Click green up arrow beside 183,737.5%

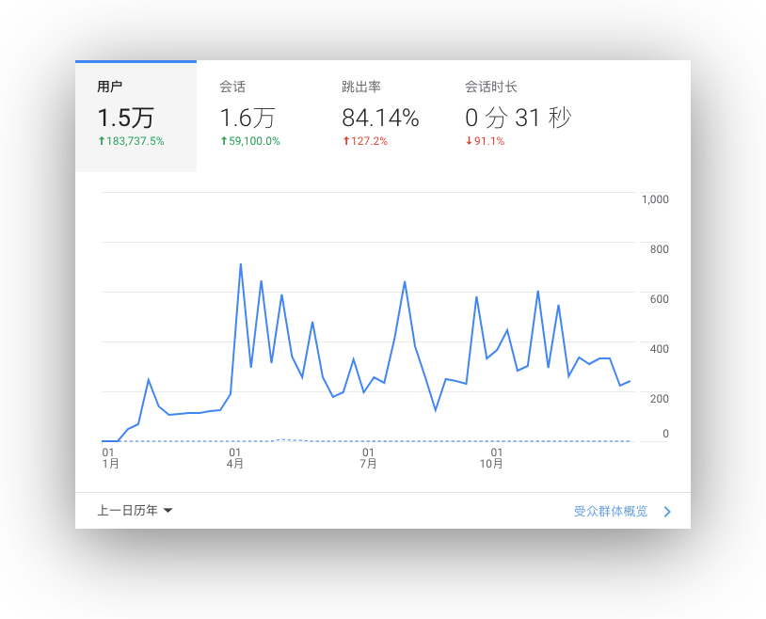point(102,141)
